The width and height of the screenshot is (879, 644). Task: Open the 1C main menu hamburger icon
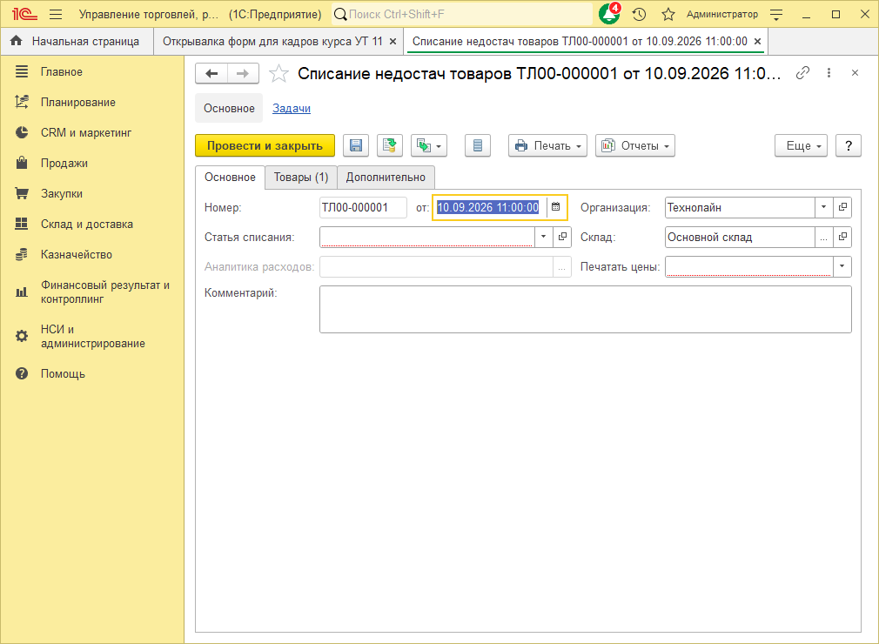coord(56,15)
